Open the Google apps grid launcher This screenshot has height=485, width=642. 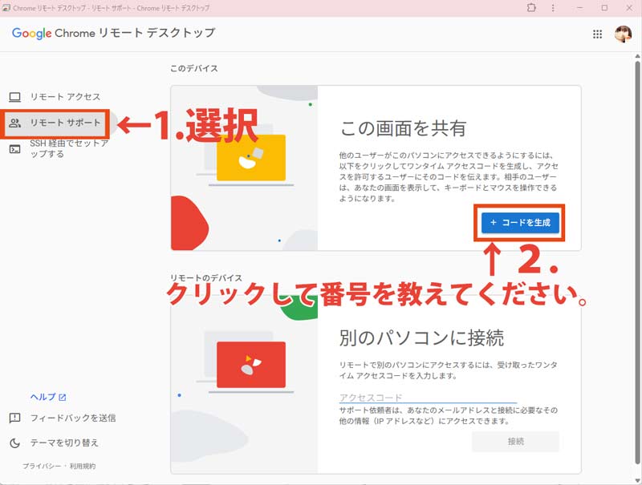click(x=597, y=34)
